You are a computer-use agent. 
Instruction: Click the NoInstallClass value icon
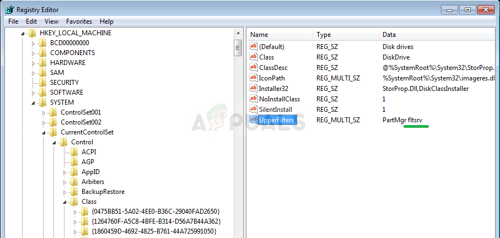[254, 99]
